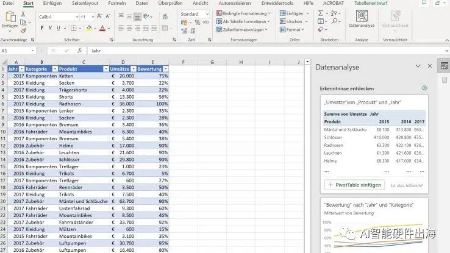Viewport: 450px width, 253px height.
Task: Click the PivotTable einfügen button
Action: coord(354,185)
